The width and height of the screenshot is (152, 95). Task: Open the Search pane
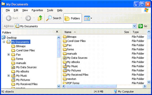tap(54, 18)
